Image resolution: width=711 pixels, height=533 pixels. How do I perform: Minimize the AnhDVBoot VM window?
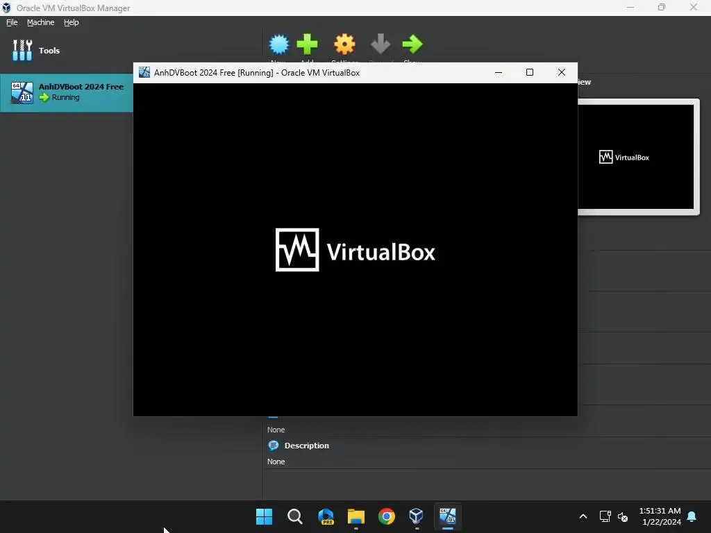click(x=499, y=72)
